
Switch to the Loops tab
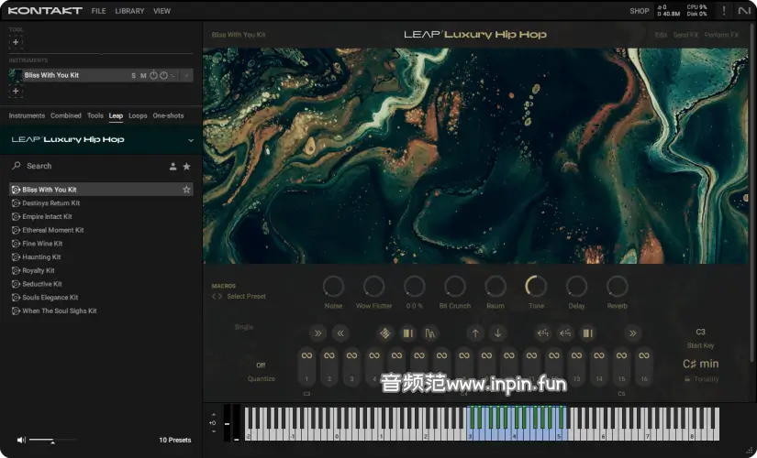pos(138,116)
